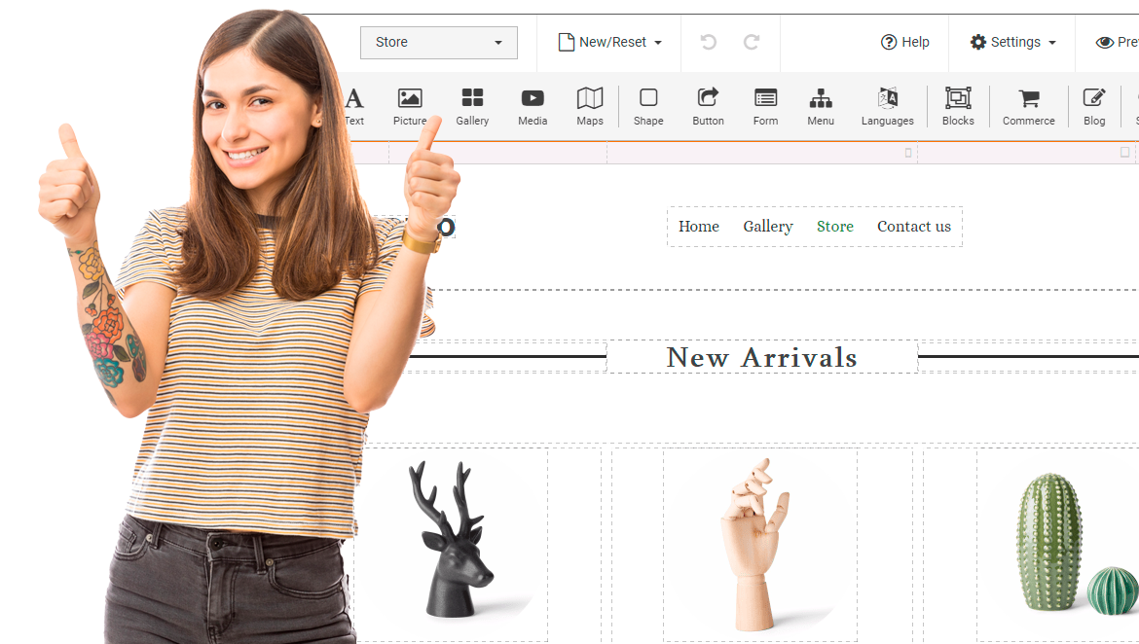Image resolution: width=1139 pixels, height=644 pixels.
Task: Go to Contact us menu link
Action: point(913,227)
